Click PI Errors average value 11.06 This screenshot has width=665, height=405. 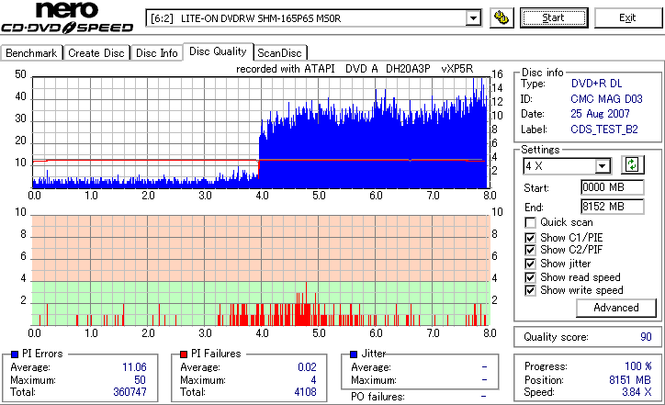coord(134,366)
